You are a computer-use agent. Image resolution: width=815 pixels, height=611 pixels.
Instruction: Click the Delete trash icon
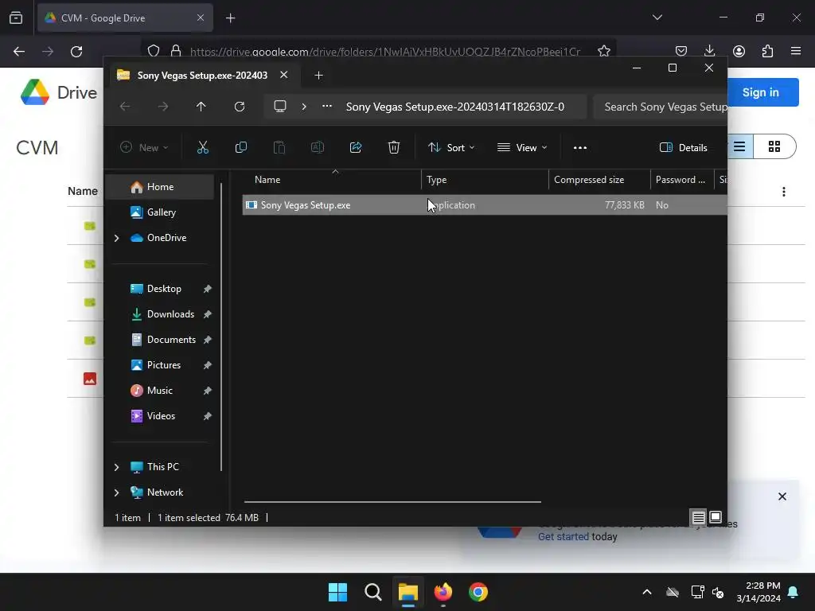[x=394, y=147]
